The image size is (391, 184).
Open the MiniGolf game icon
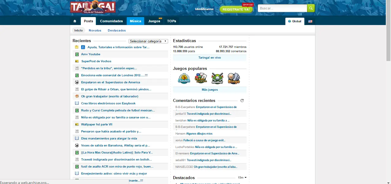point(217,78)
